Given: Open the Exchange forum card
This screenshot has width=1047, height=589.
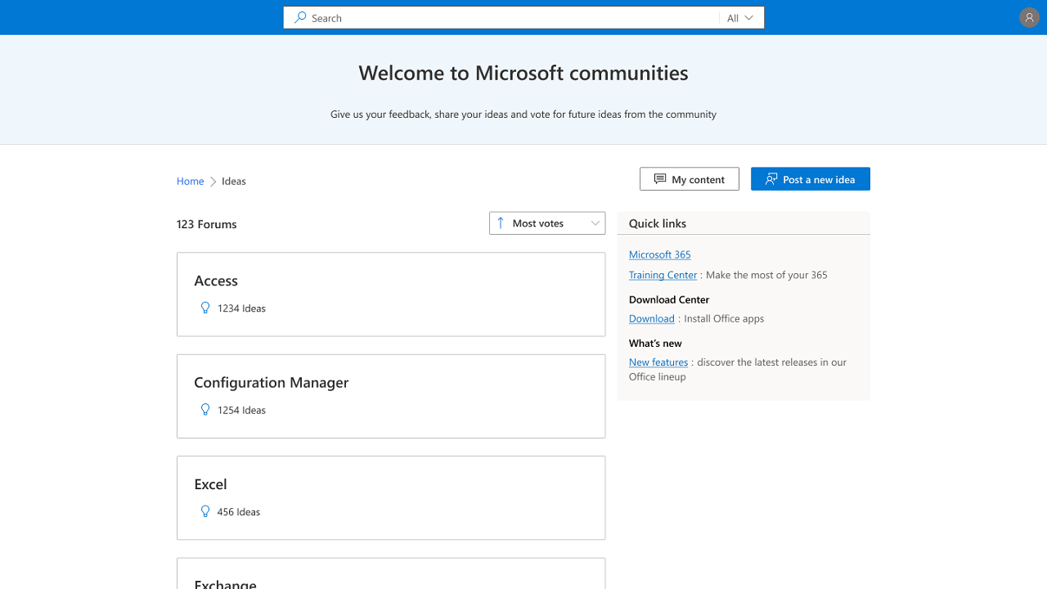Looking at the screenshot, I should pyautogui.click(x=391, y=573).
